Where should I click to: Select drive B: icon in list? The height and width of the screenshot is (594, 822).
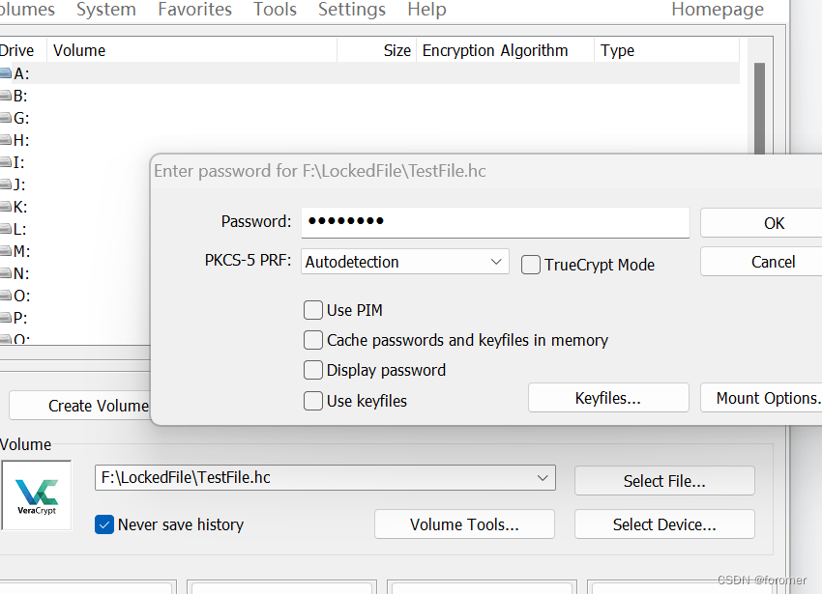tap(5, 96)
